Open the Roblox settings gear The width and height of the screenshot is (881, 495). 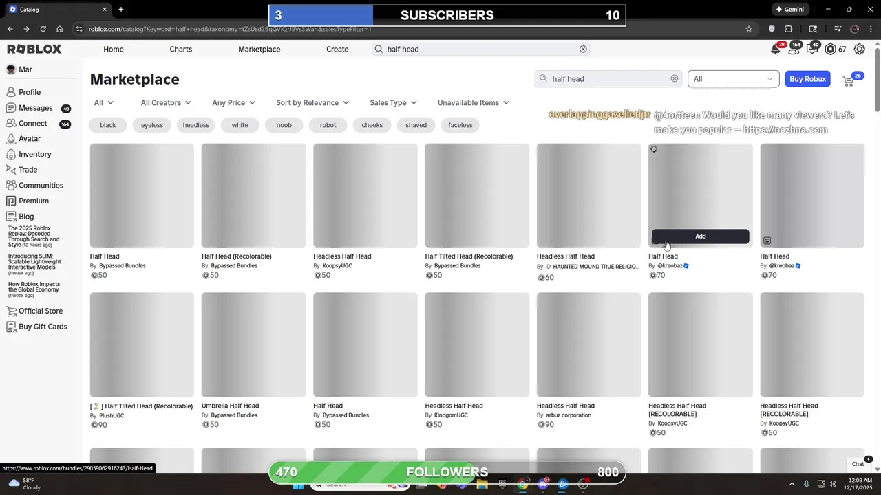860,49
